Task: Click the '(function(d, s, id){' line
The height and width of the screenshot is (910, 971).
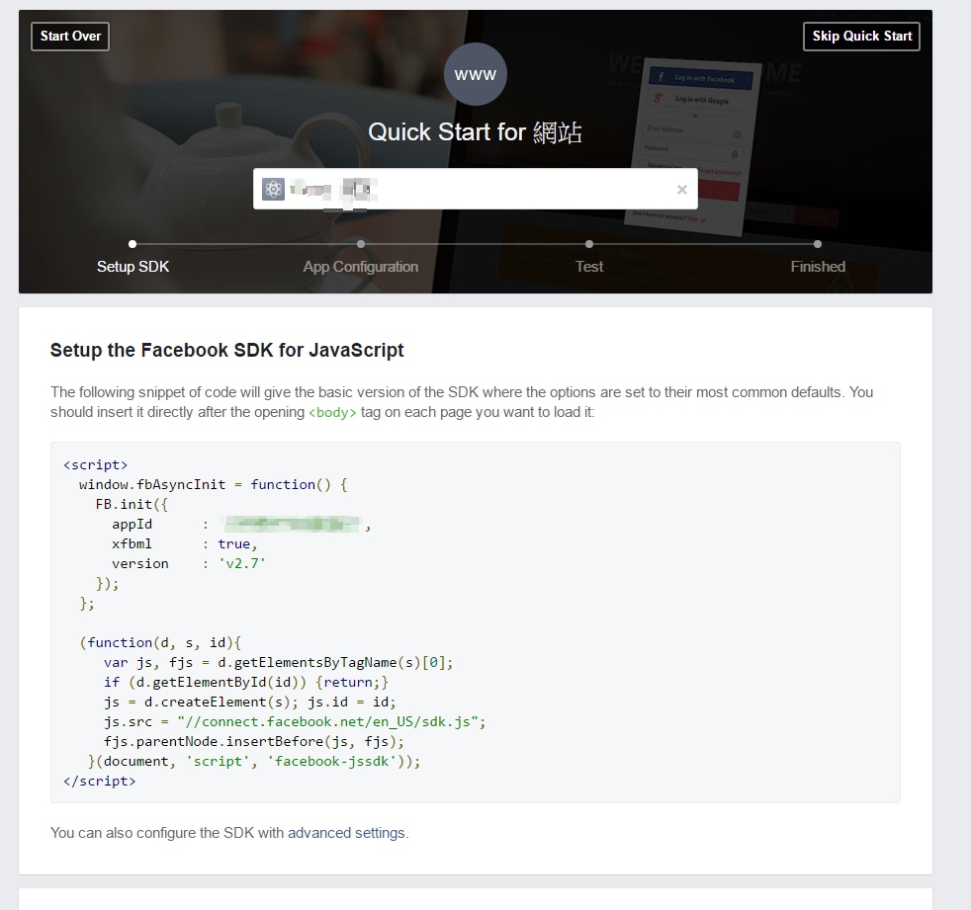Action: point(160,643)
